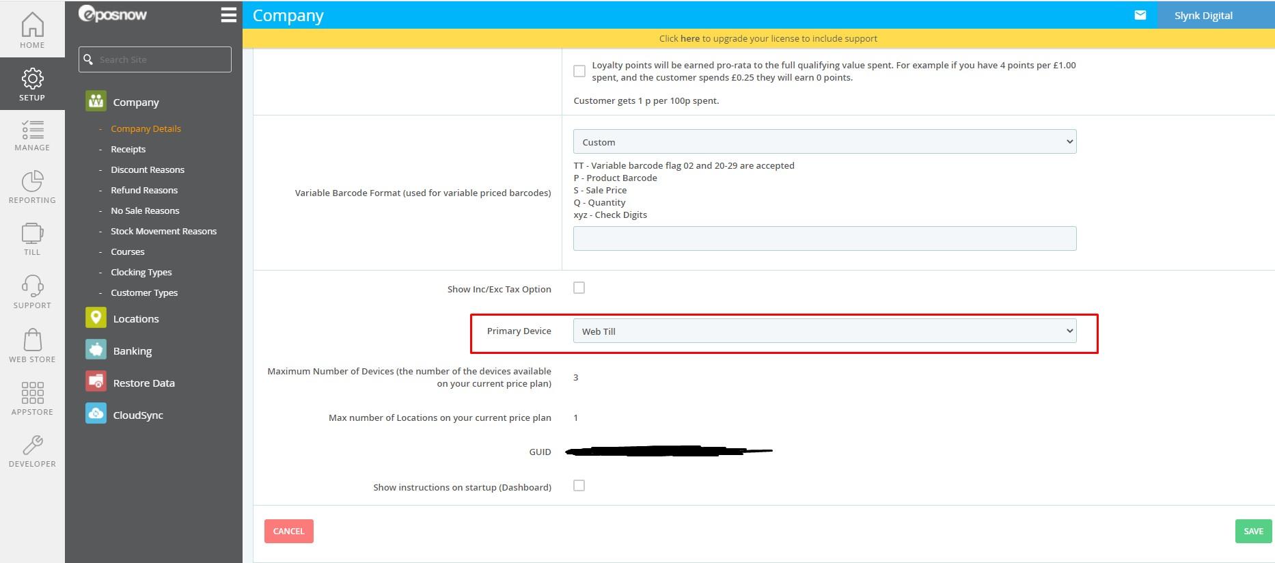Open the Primary Device Web Till dropdown
Image resolution: width=1275 pixels, height=563 pixels.
(824, 331)
